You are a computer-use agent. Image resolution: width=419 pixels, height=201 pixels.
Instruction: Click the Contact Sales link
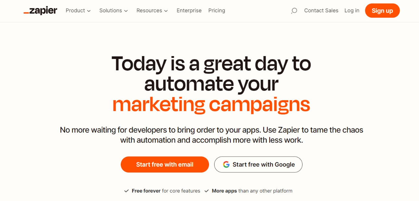[321, 11]
